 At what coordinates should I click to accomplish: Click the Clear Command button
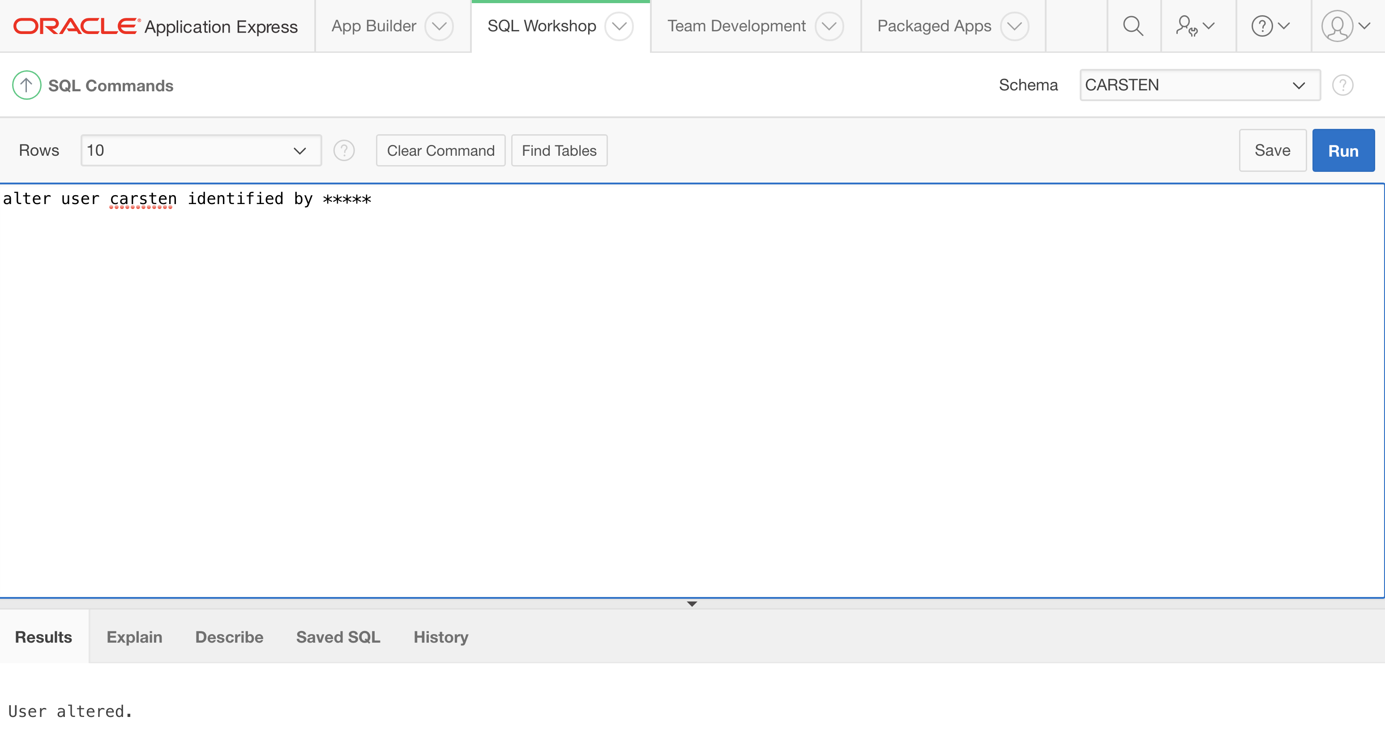(x=440, y=150)
